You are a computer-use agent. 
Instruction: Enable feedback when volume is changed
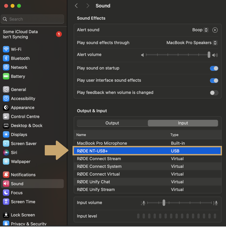click(214, 93)
